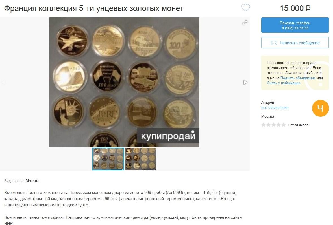
Task: Click the envelope icon in message button
Action: tap(273, 43)
